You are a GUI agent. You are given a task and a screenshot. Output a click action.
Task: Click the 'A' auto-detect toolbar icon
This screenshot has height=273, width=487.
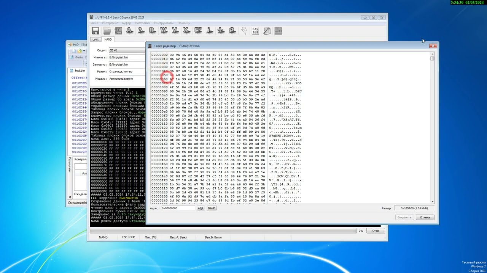point(130,31)
